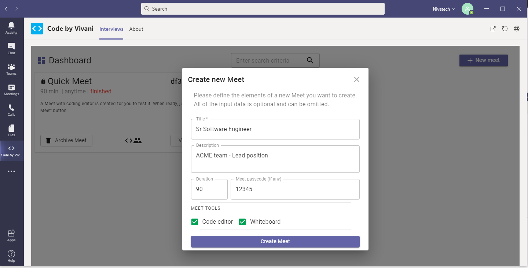Click the search magnifier beside search criteria
This screenshot has height=268, width=528.
click(310, 60)
